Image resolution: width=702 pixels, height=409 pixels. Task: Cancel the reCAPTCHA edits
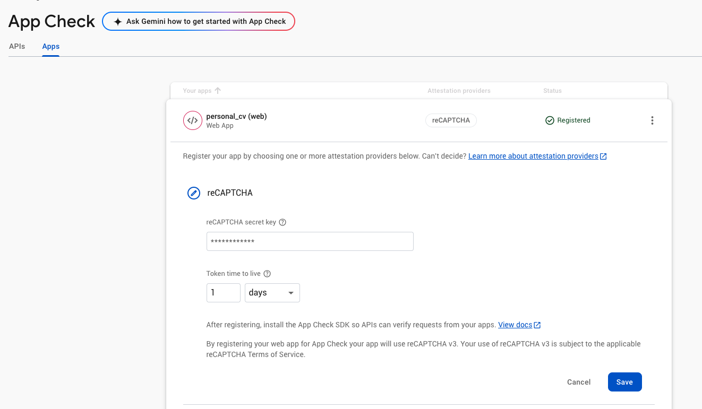579,382
